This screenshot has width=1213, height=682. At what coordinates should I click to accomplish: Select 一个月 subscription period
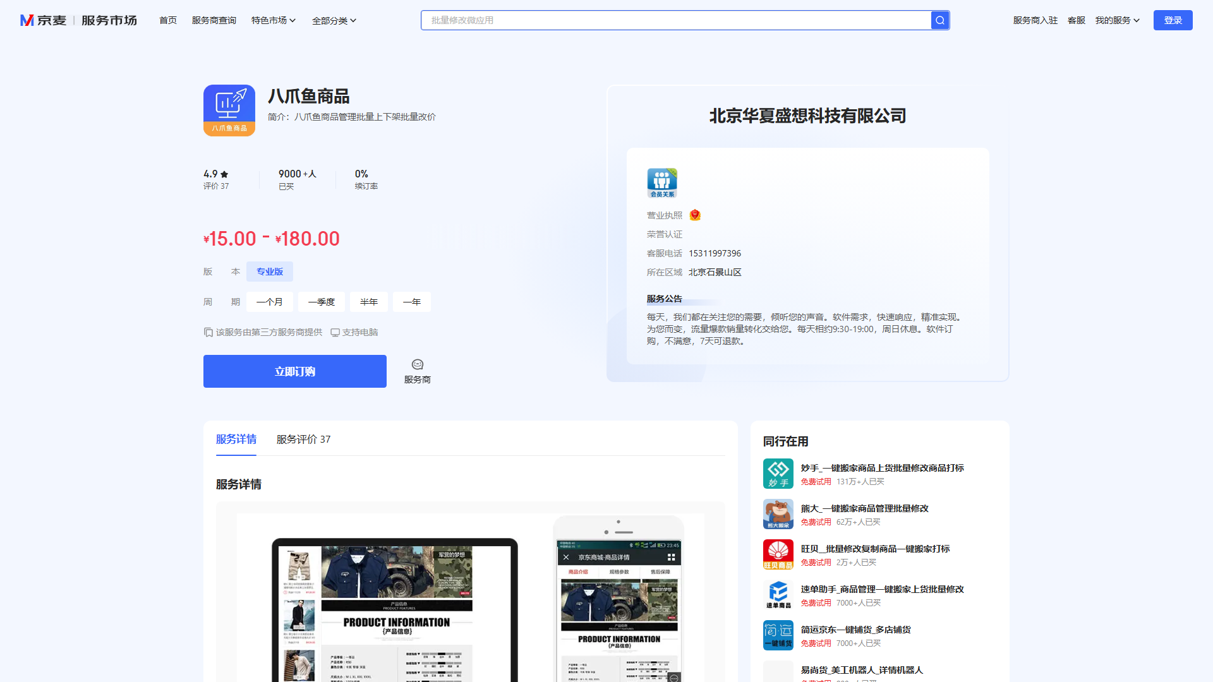point(270,302)
